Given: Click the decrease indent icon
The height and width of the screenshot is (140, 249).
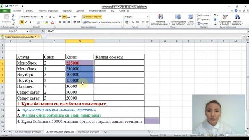Looking at the screenshot, I should click(x=74, y=22).
